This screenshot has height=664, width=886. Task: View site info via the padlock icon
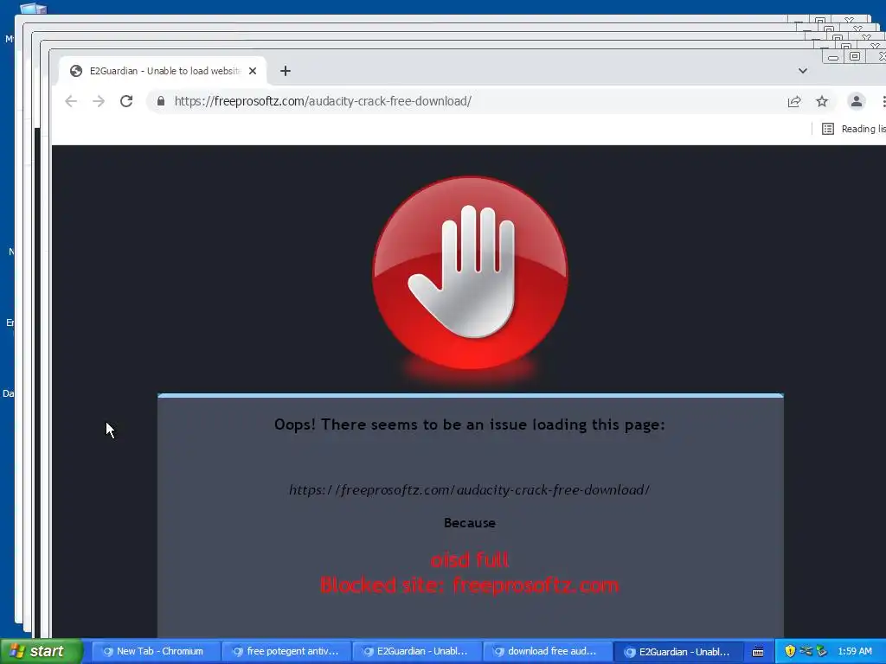pos(161,101)
